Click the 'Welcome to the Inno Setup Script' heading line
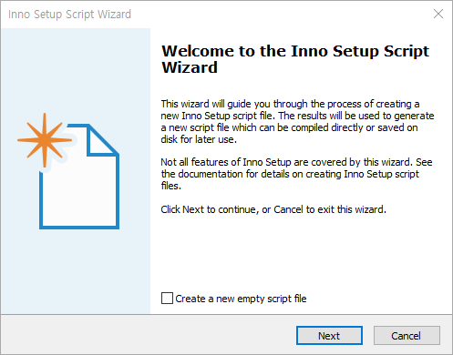This screenshot has height=355, width=453. pos(295,51)
